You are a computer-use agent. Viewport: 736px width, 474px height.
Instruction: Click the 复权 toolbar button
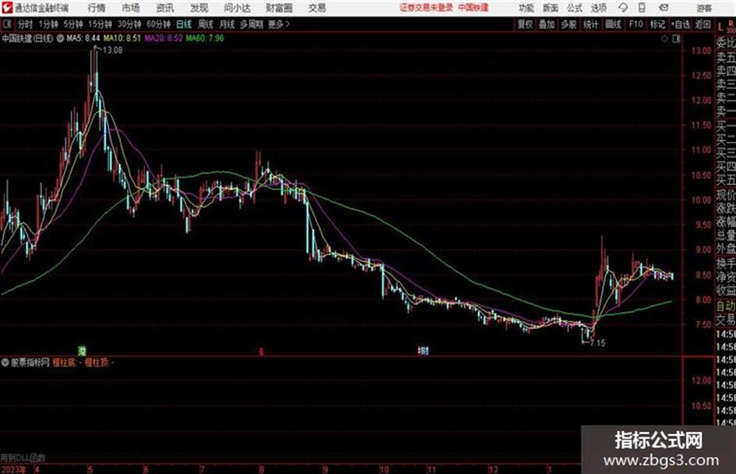point(525,24)
